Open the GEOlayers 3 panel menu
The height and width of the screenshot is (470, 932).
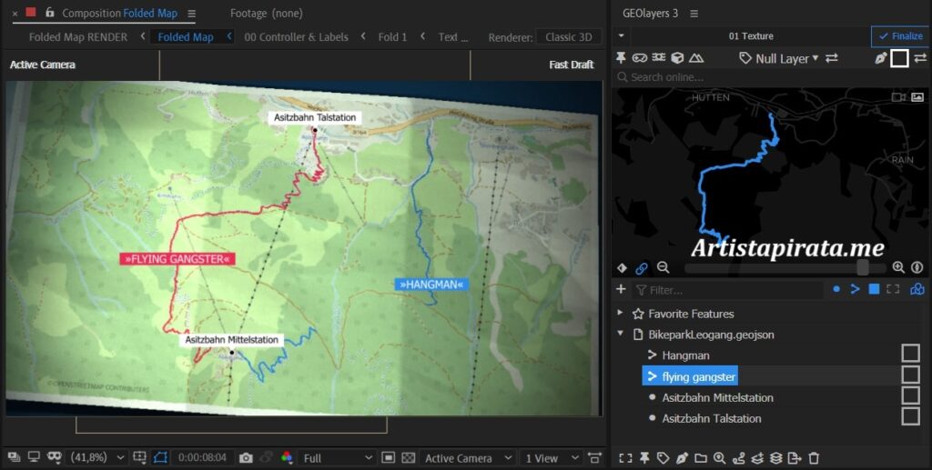[x=694, y=13]
